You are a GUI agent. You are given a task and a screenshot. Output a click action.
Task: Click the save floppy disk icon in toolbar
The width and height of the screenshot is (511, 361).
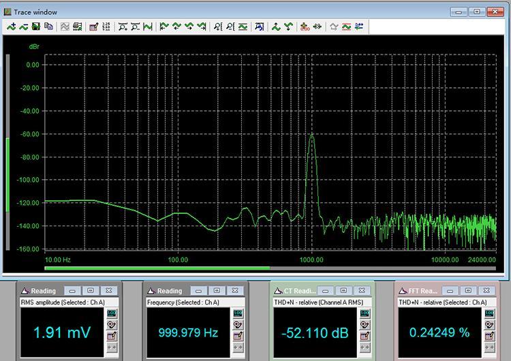36,27
